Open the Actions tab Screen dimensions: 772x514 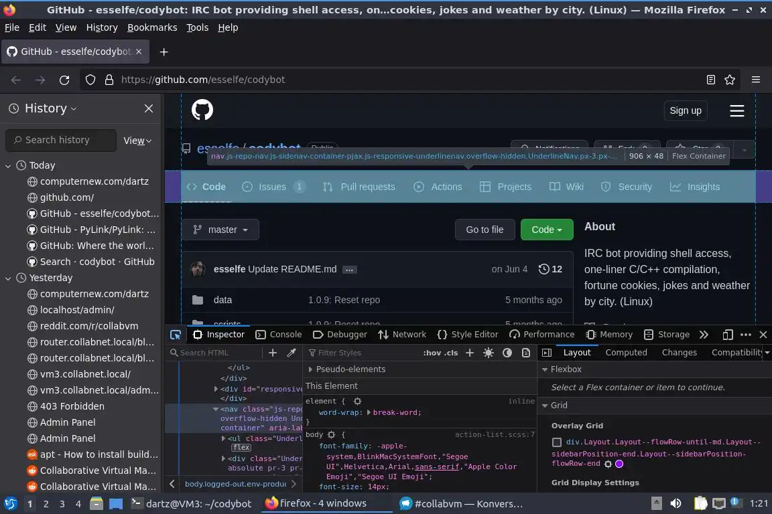point(438,187)
